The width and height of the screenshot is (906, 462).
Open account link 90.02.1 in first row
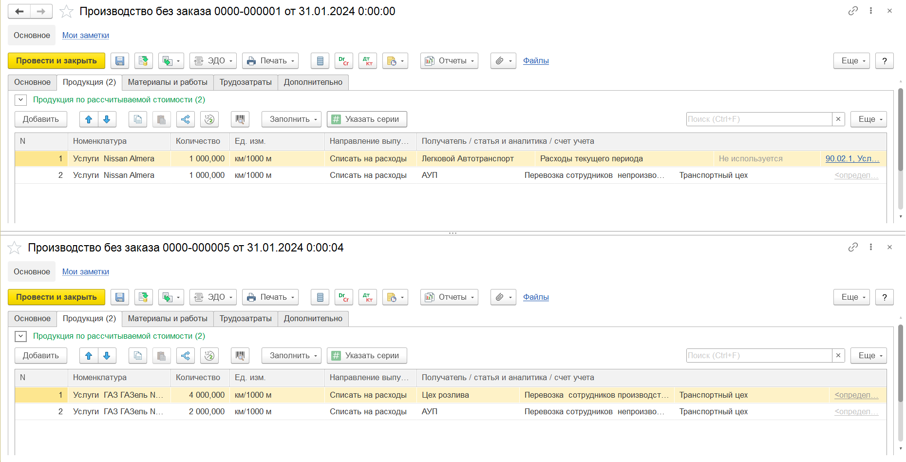852,159
